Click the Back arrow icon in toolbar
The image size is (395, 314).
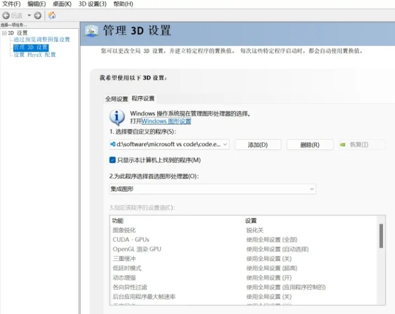6,16
